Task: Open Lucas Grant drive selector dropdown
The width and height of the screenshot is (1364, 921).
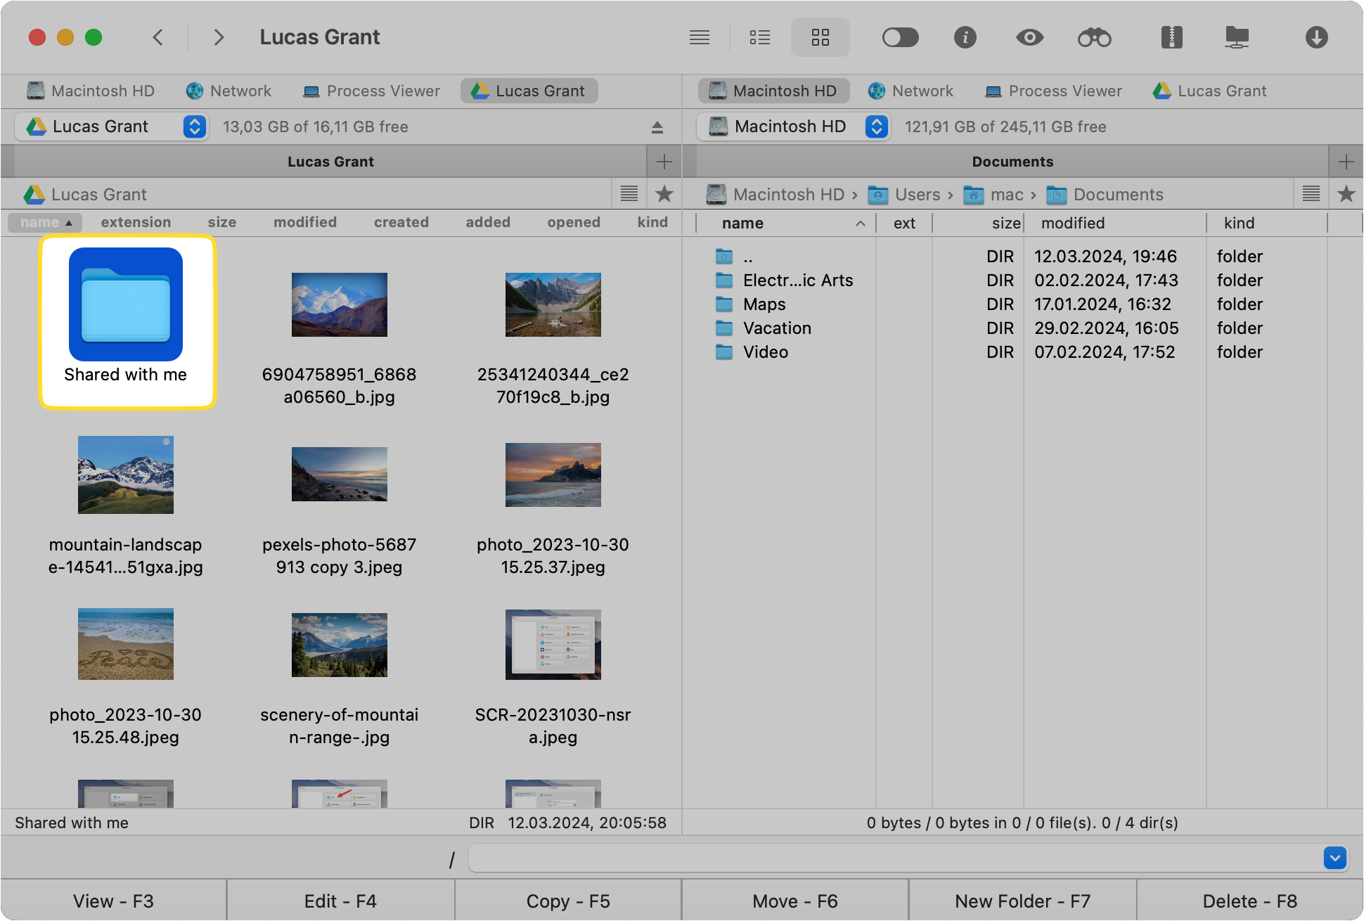Action: [111, 127]
